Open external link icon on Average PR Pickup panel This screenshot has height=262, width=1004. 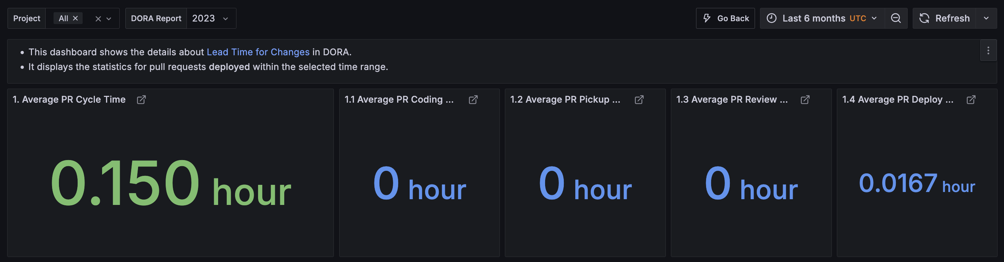pos(639,100)
